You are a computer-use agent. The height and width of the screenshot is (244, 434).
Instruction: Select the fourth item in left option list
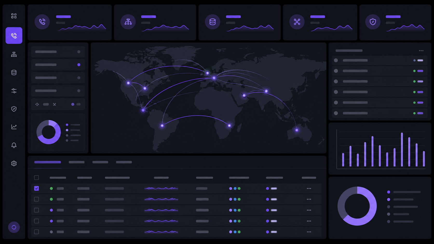(58, 91)
